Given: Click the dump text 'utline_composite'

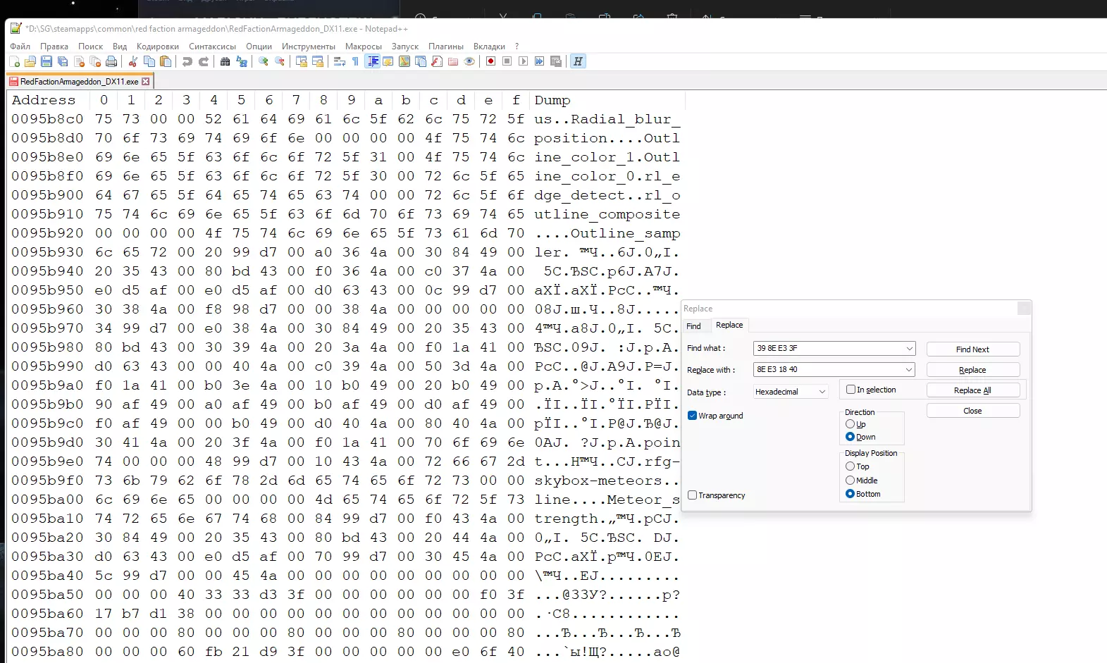Looking at the screenshot, I should 607,214.
